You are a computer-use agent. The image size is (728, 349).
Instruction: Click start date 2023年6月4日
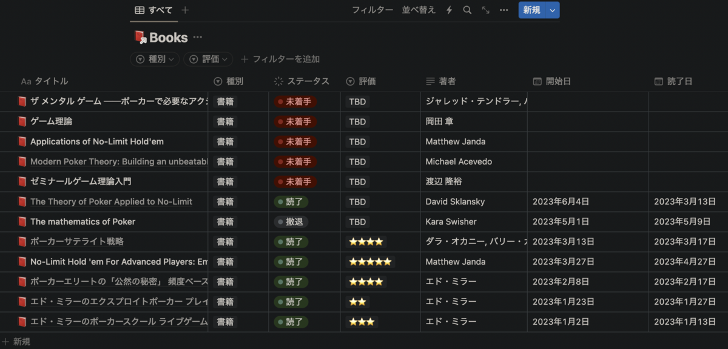tap(561, 202)
